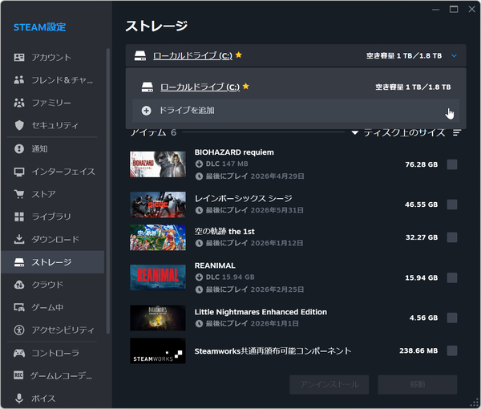This screenshot has width=481, height=409.
Task: Open インターフェイス settings page
Action: coord(53,172)
